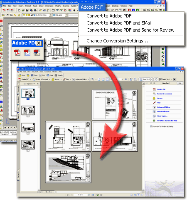Image resolution: width=187 pixels, height=200 pixels.
Task: Click the Save disk icon in AutoCAD toolbar
Action: 27,10
